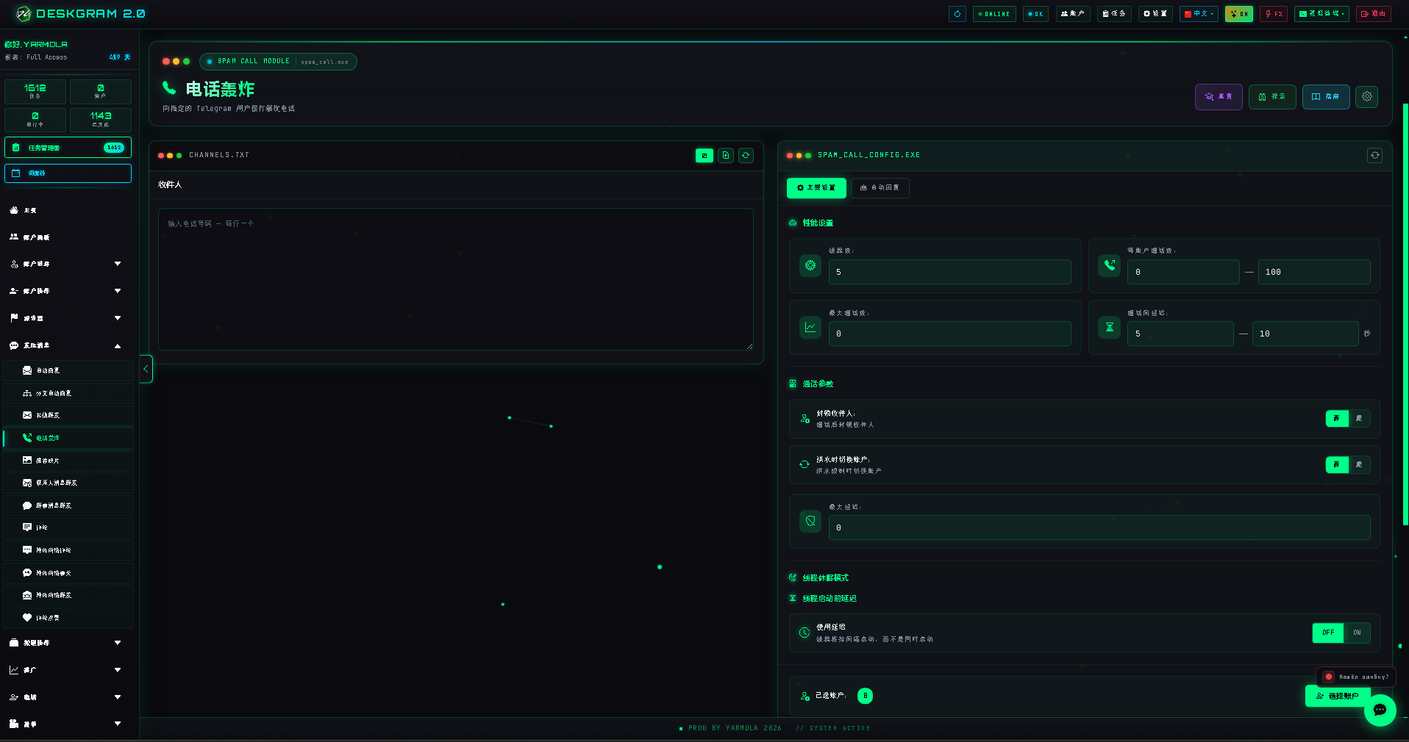Switch 使用延迟 to ON
The height and width of the screenshot is (742, 1409).
coord(1357,633)
